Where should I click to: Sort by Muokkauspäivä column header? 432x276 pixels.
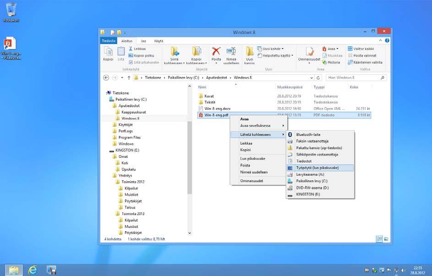tap(290, 87)
